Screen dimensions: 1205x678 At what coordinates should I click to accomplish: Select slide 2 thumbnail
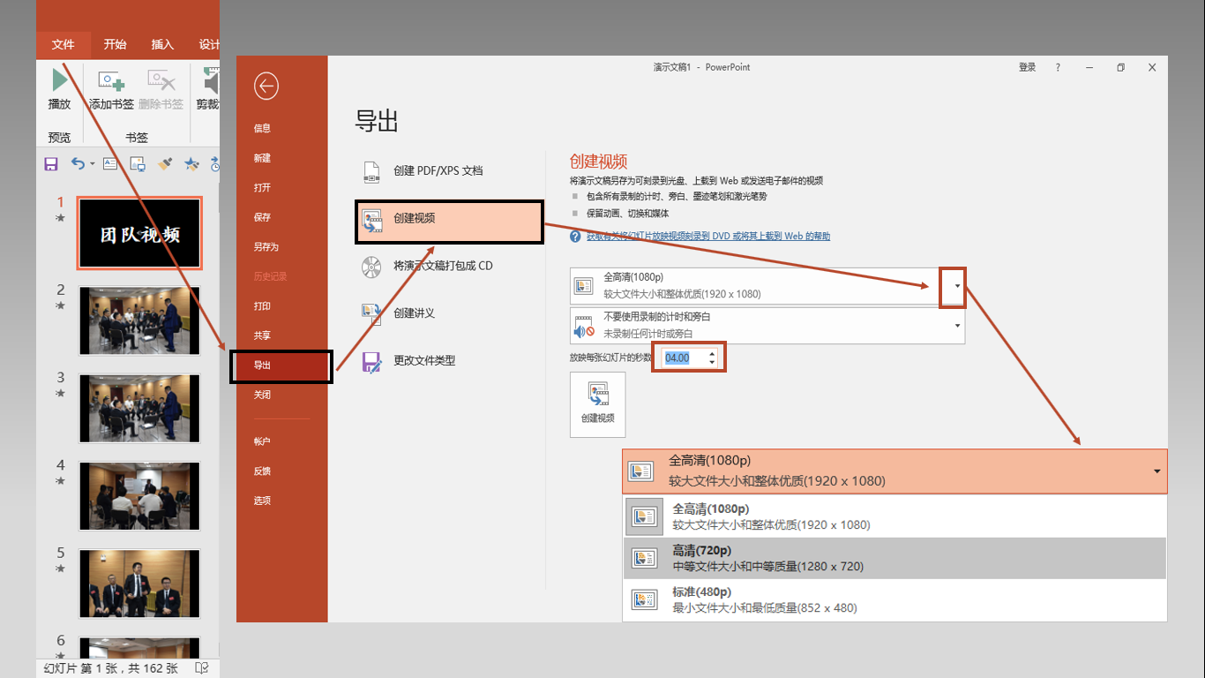tap(139, 320)
